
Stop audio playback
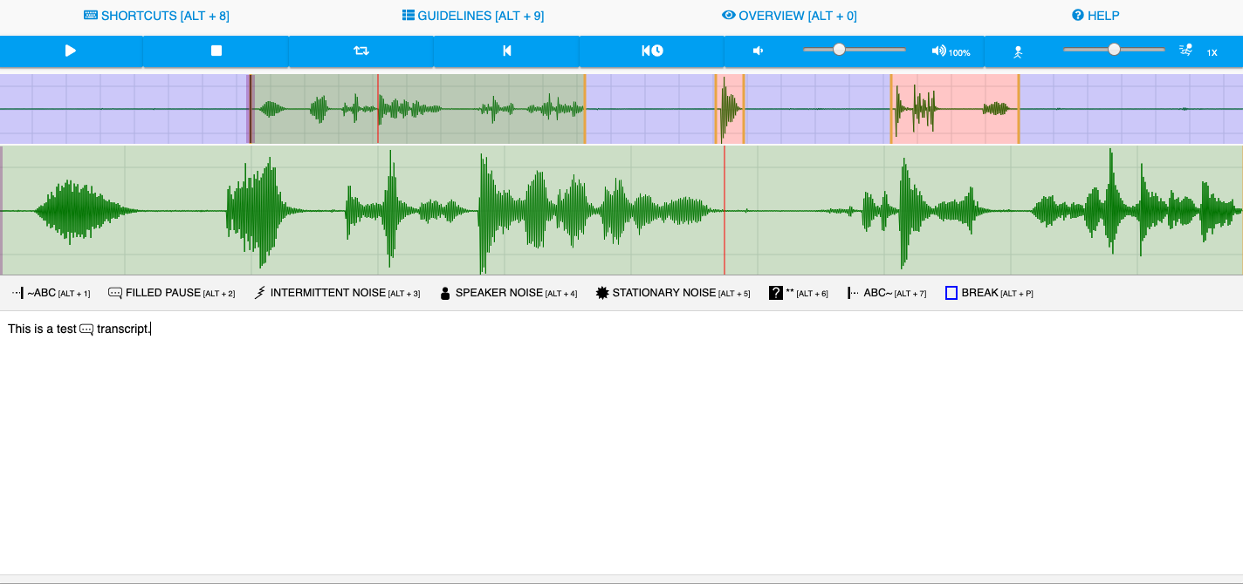(x=216, y=51)
